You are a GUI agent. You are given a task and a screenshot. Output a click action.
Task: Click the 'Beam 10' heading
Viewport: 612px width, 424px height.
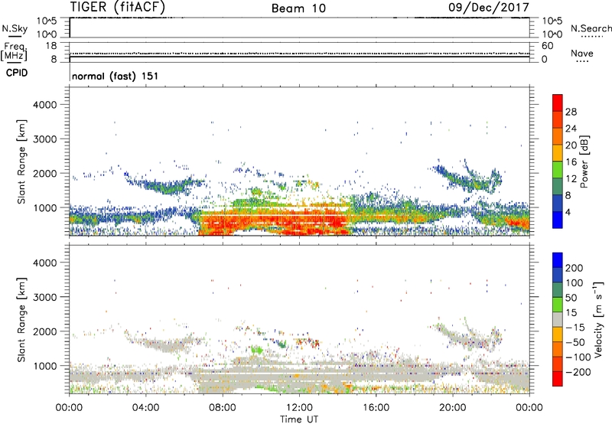298,8
